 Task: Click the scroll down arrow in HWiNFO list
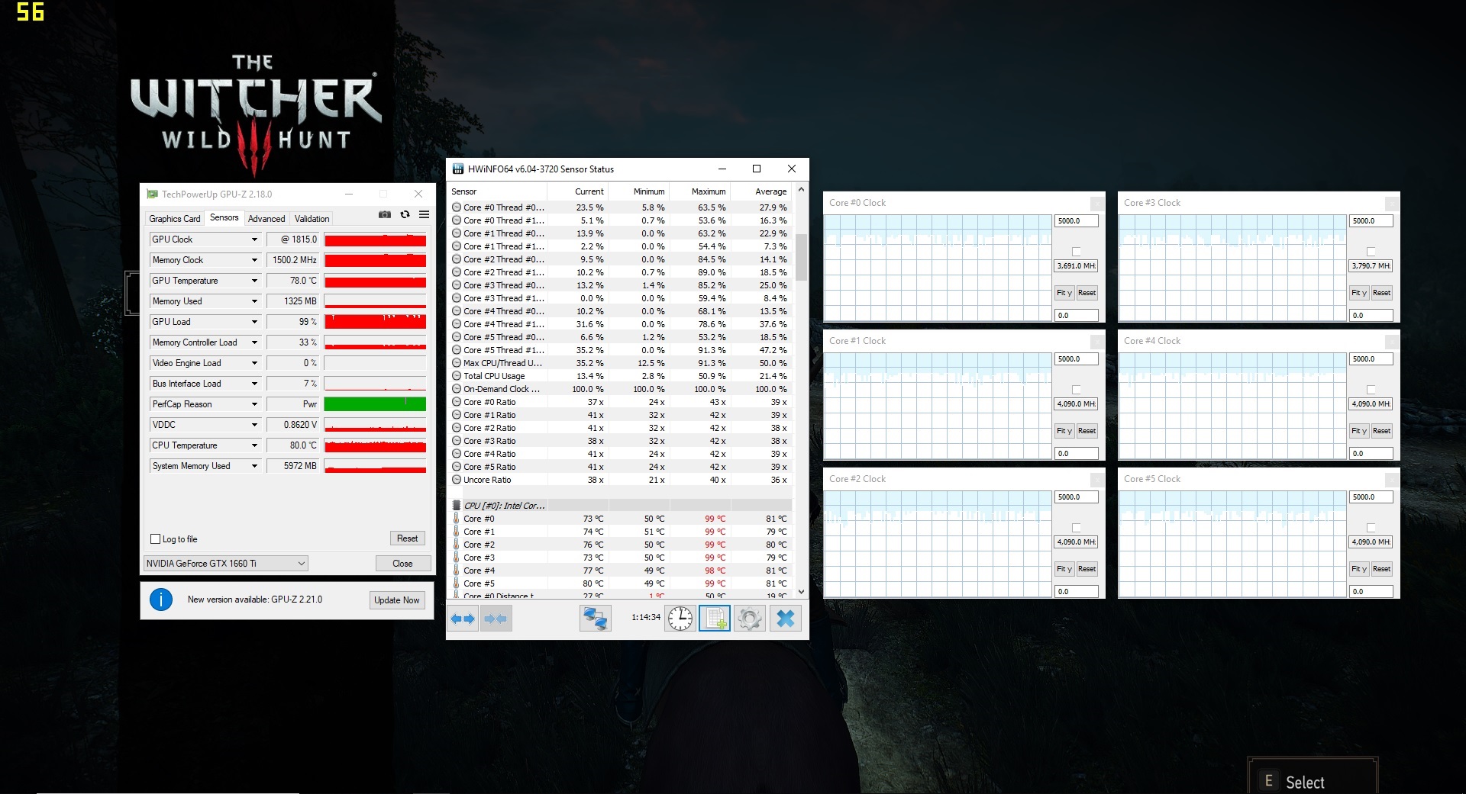(x=801, y=591)
